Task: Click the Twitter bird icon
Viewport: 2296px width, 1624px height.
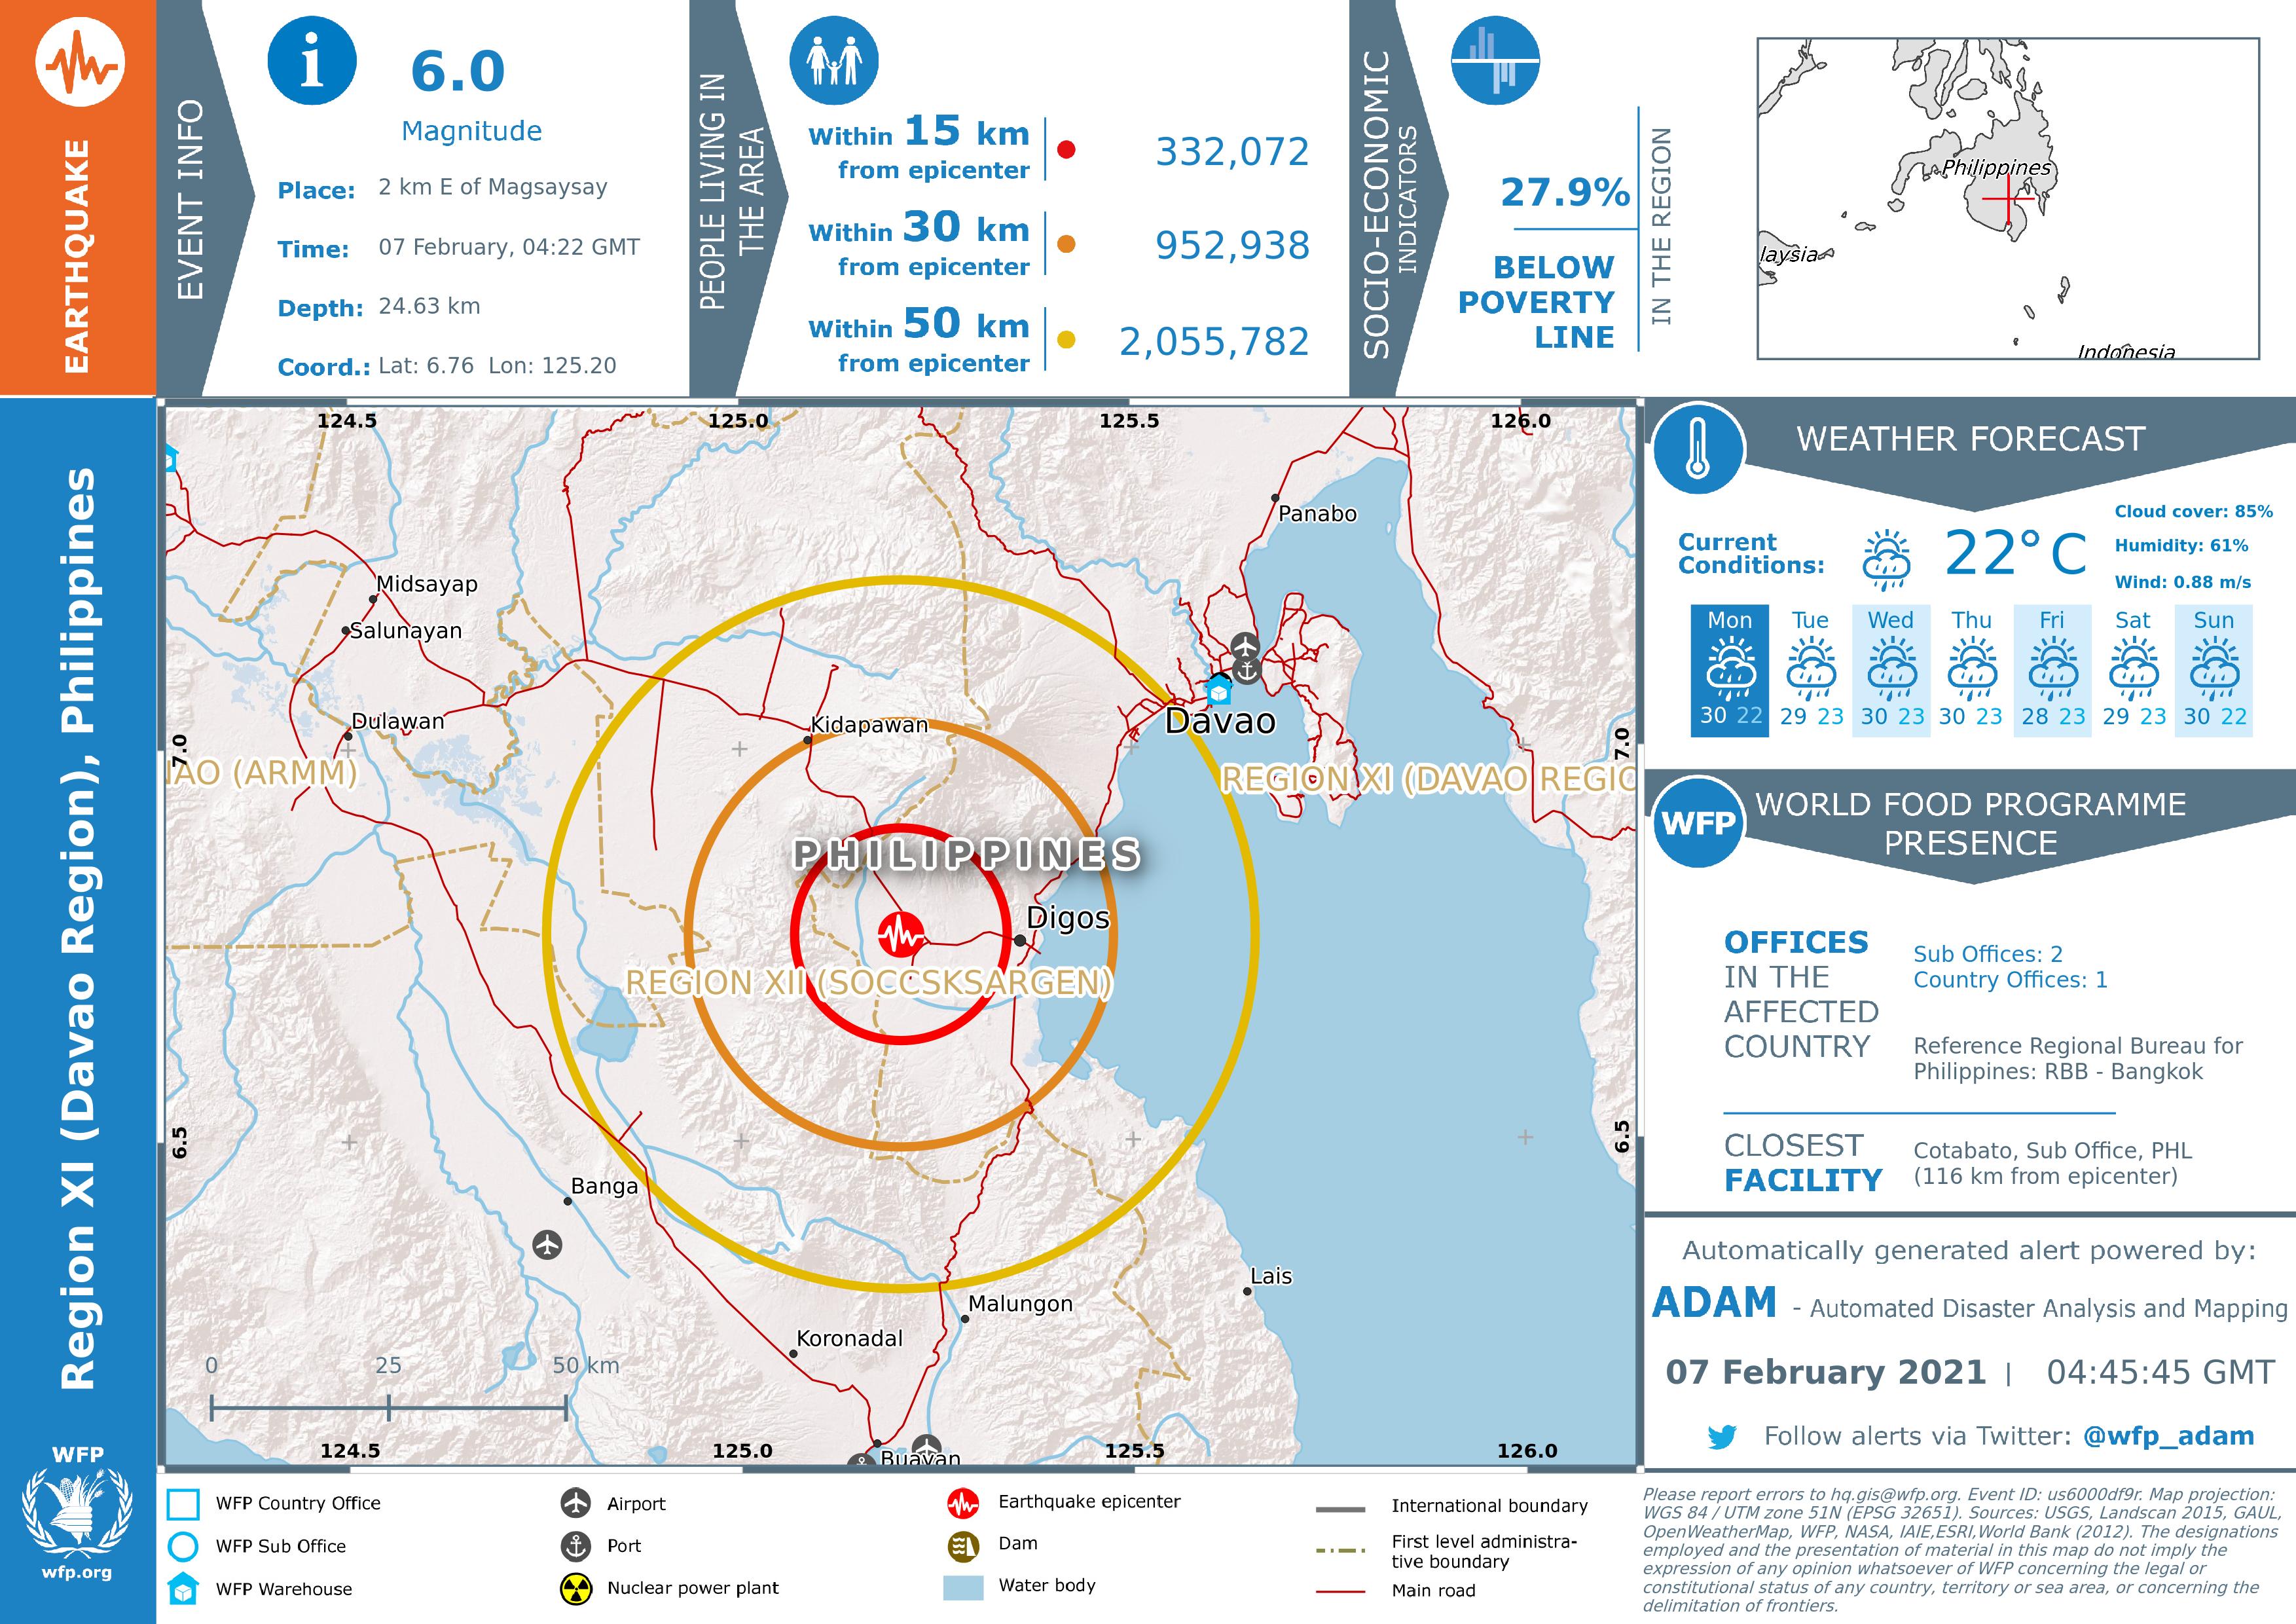Action: coord(1722,1437)
